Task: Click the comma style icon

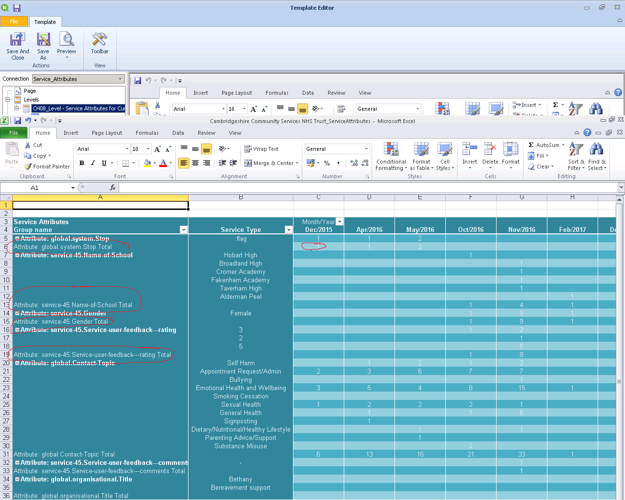Action: pyautogui.click(x=338, y=163)
